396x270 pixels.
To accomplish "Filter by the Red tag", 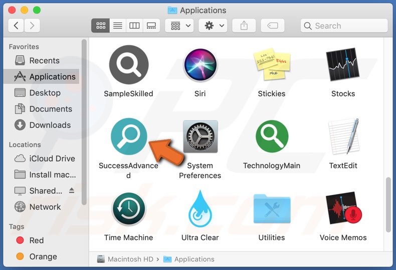I will 42,240.
